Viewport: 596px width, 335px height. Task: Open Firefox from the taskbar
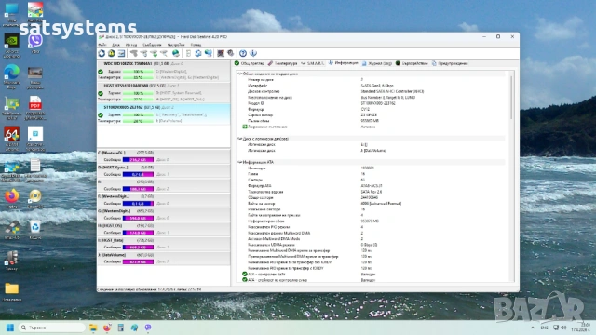coord(107,328)
